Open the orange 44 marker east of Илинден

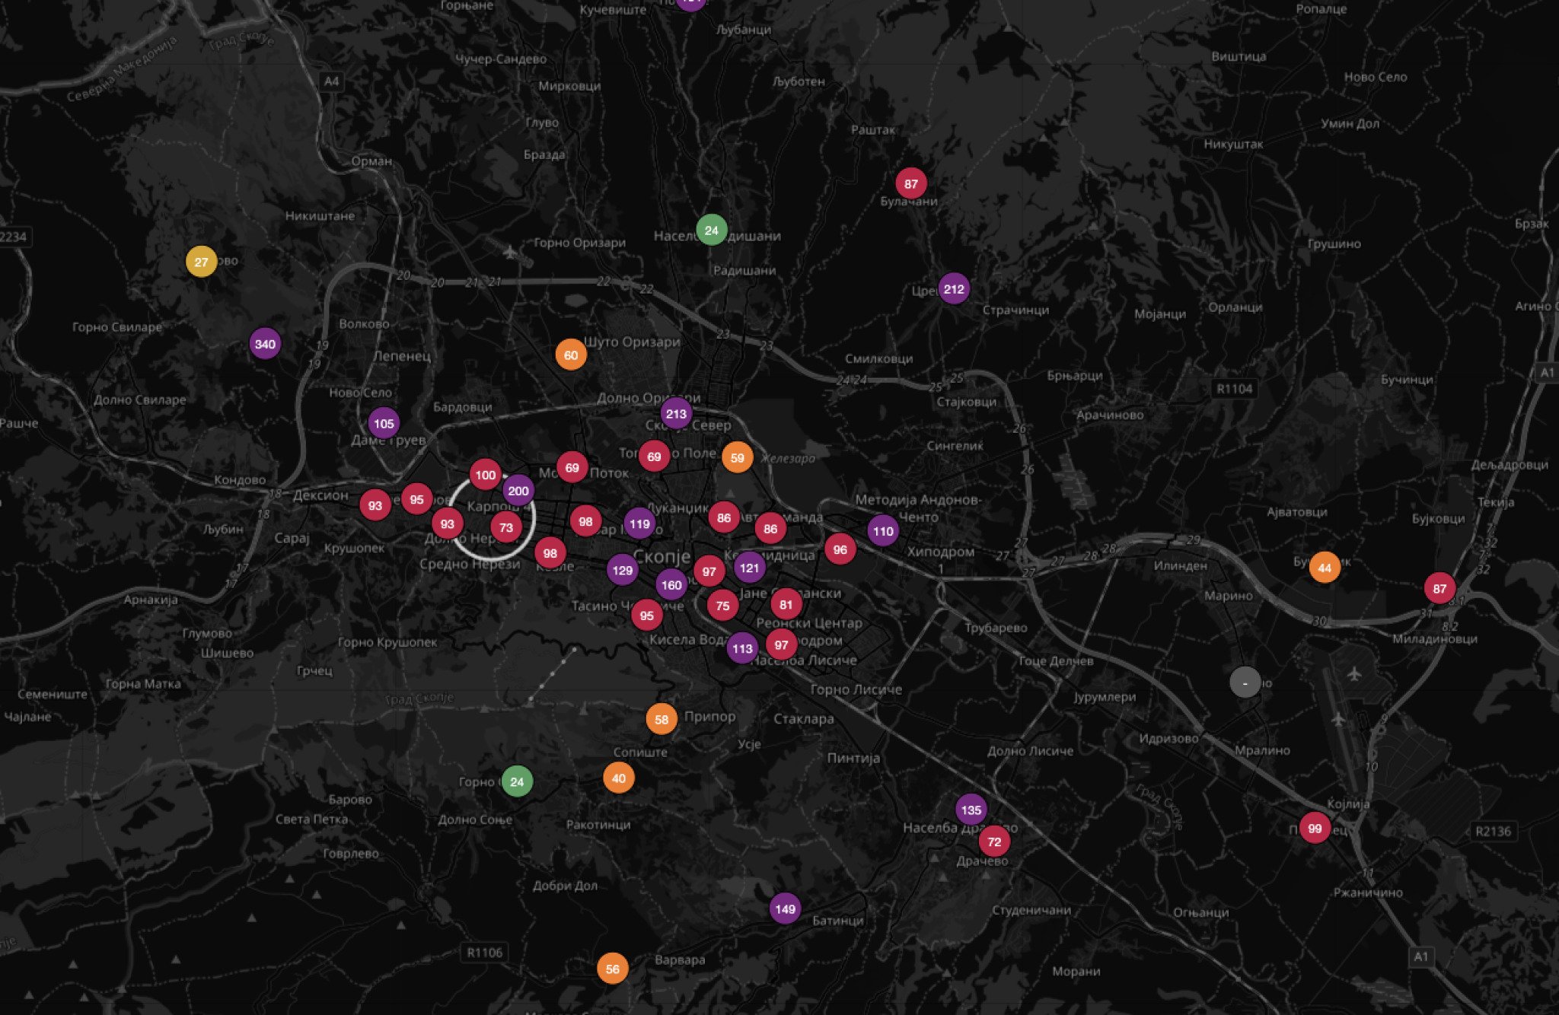[x=1325, y=568]
